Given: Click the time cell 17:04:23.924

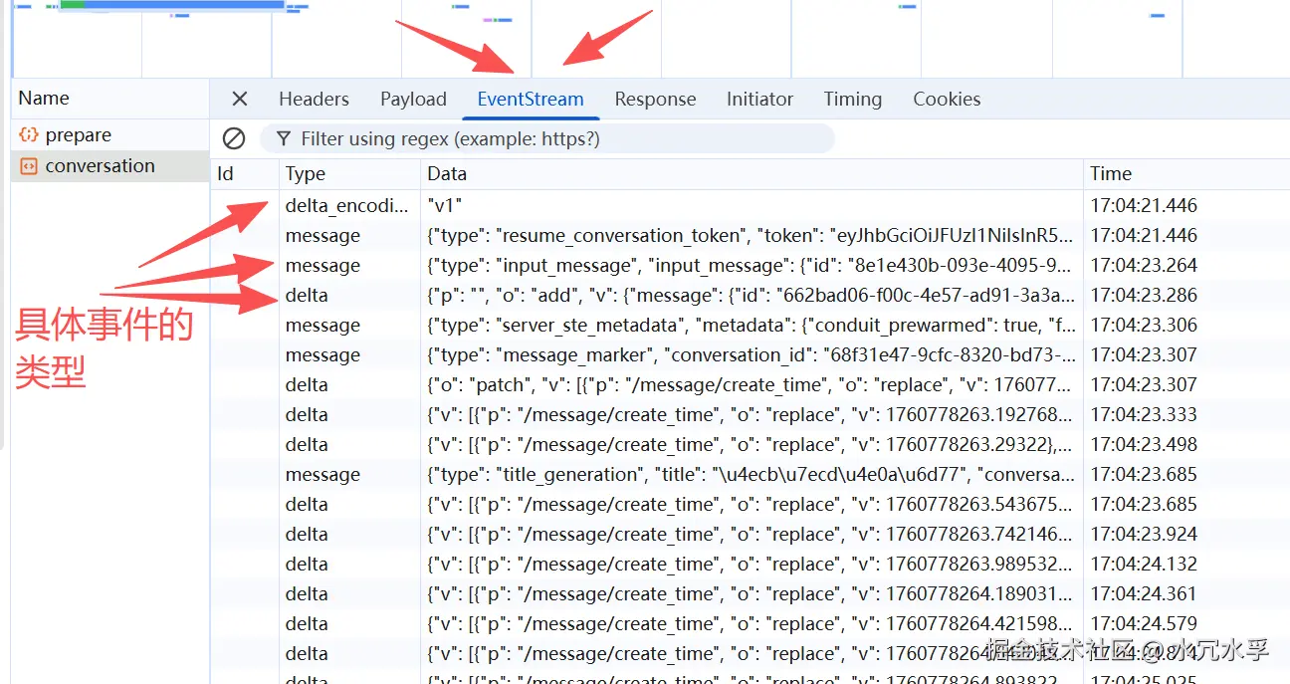Looking at the screenshot, I should [1144, 534].
